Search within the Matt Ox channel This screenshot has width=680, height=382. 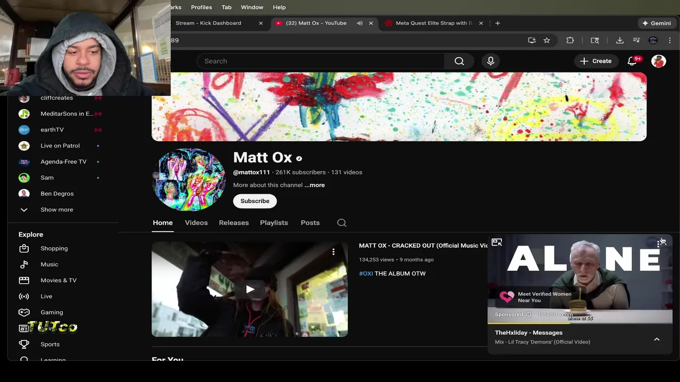[x=342, y=223]
